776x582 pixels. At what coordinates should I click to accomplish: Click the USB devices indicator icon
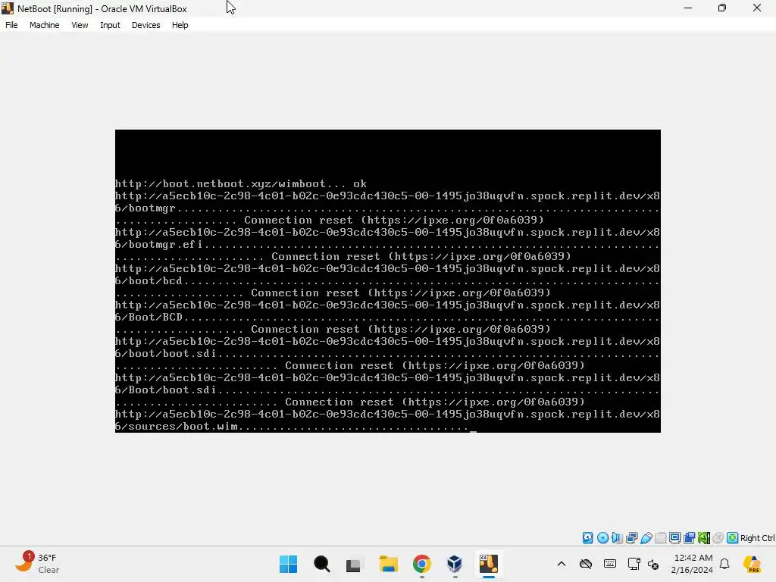click(x=646, y=538)
